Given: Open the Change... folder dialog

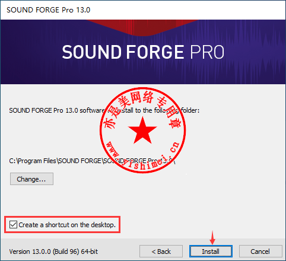Looking at the screenshot, I should [31, 179].
